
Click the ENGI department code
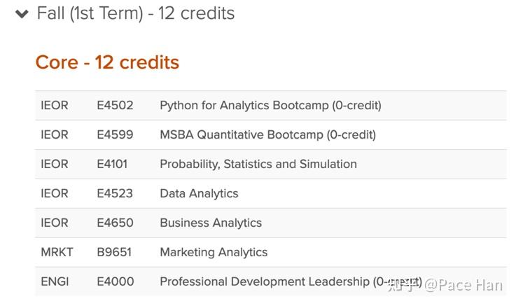(55, 281)
